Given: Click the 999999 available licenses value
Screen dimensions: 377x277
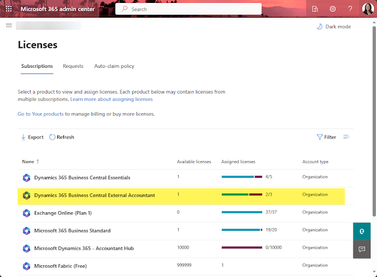Looking at the screenshot, I should point(184,265).
